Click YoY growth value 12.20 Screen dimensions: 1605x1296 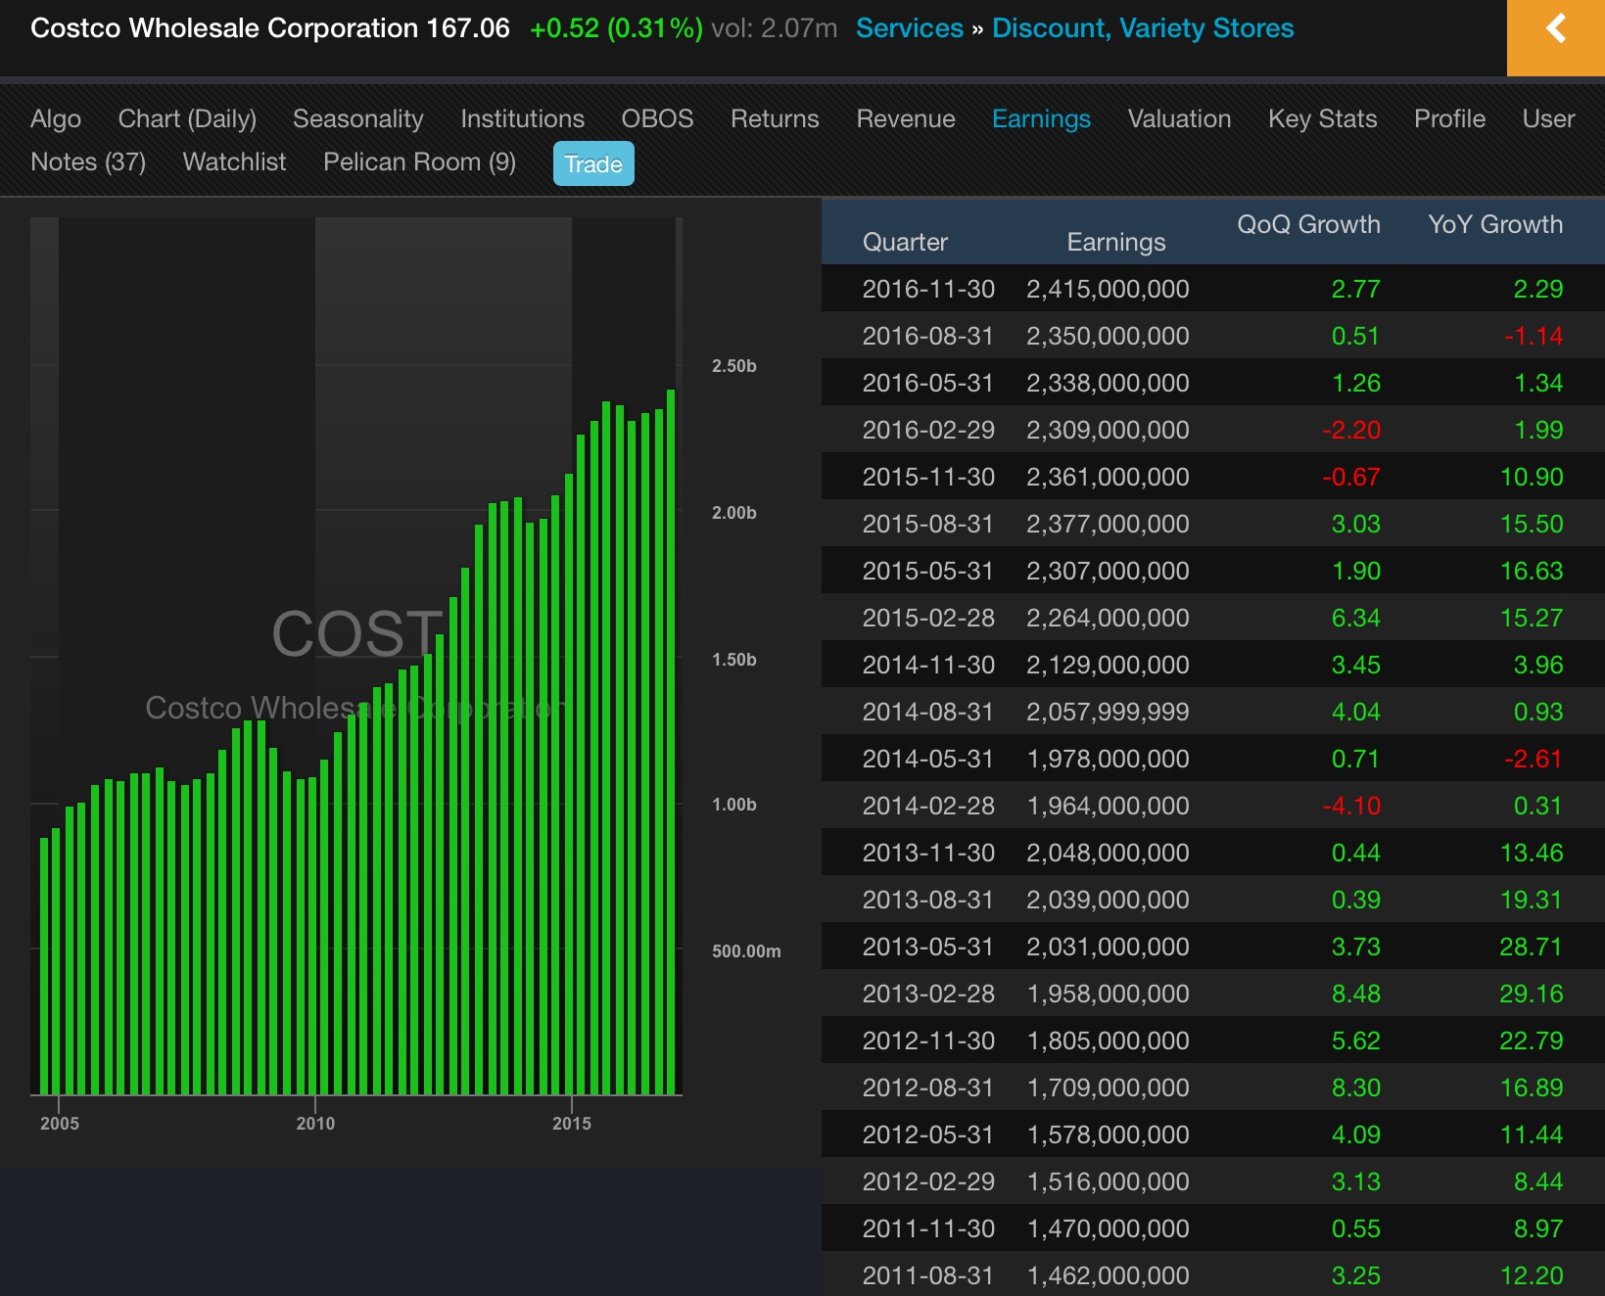[1532, 1275]
